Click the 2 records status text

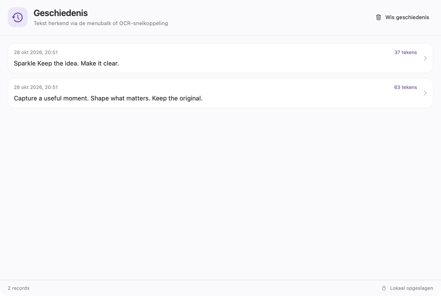[18, 288]
